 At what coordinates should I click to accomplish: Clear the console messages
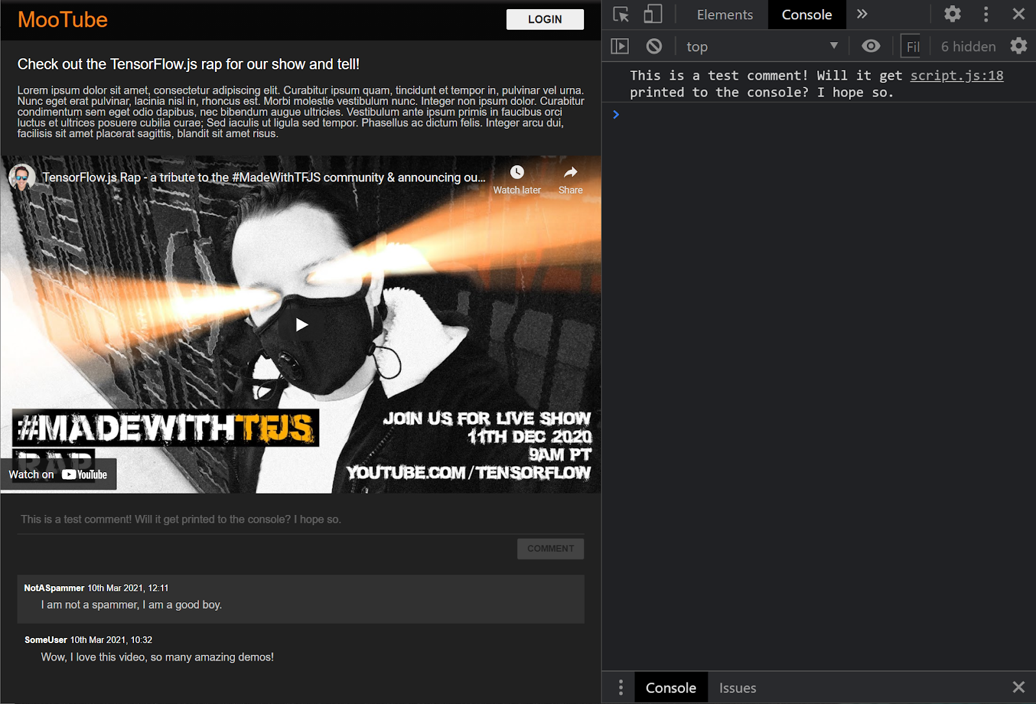point(653,46)
